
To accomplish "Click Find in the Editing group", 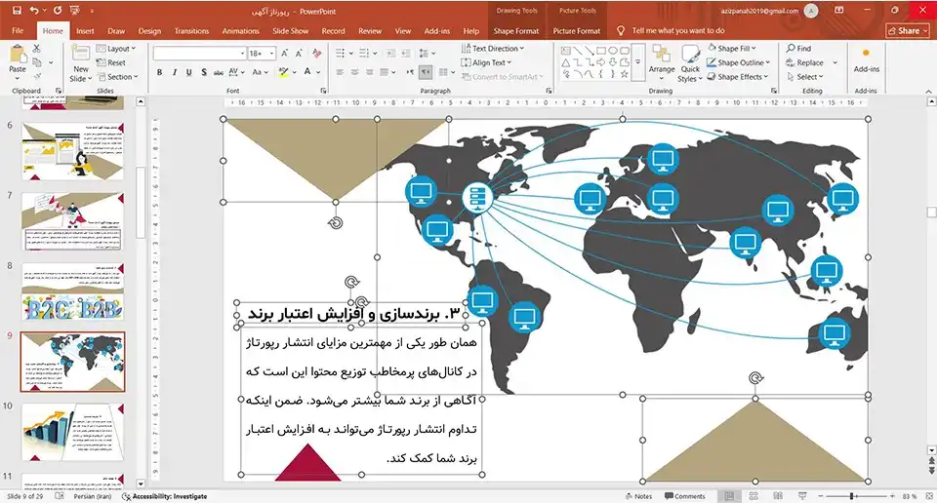I will pyautogui.click(x=799, y=49).
